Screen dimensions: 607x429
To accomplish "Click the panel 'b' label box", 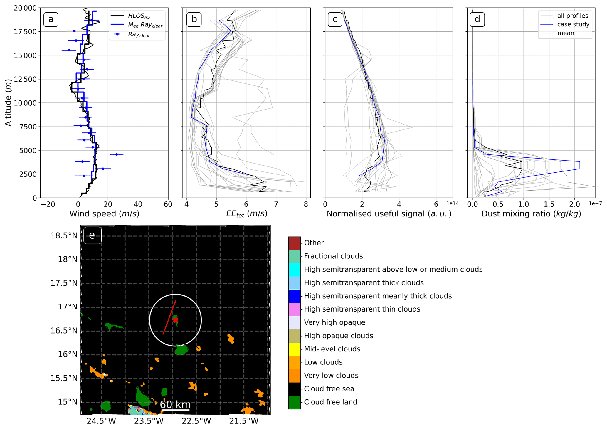I will (x=194, y=19).
